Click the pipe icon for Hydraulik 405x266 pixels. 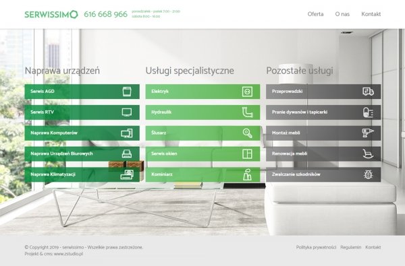(248, 112)
